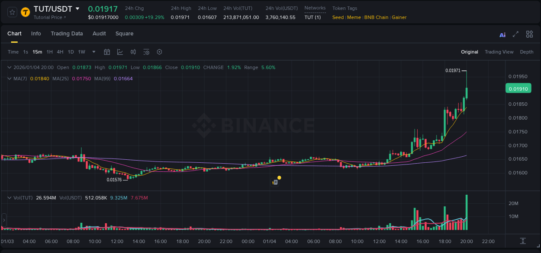This screenshot has width=541, height=253.
Task: Select the 1H timeframe interval
Action: (x=50, y=52)
